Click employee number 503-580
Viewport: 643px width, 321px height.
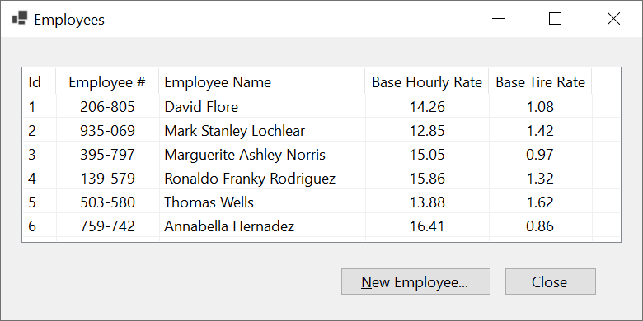click(107, 202)
